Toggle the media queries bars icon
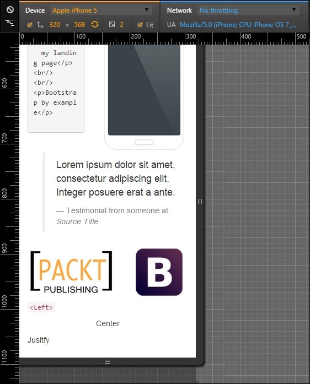This screenshot has height=384, width=310. tap(10, 23)
